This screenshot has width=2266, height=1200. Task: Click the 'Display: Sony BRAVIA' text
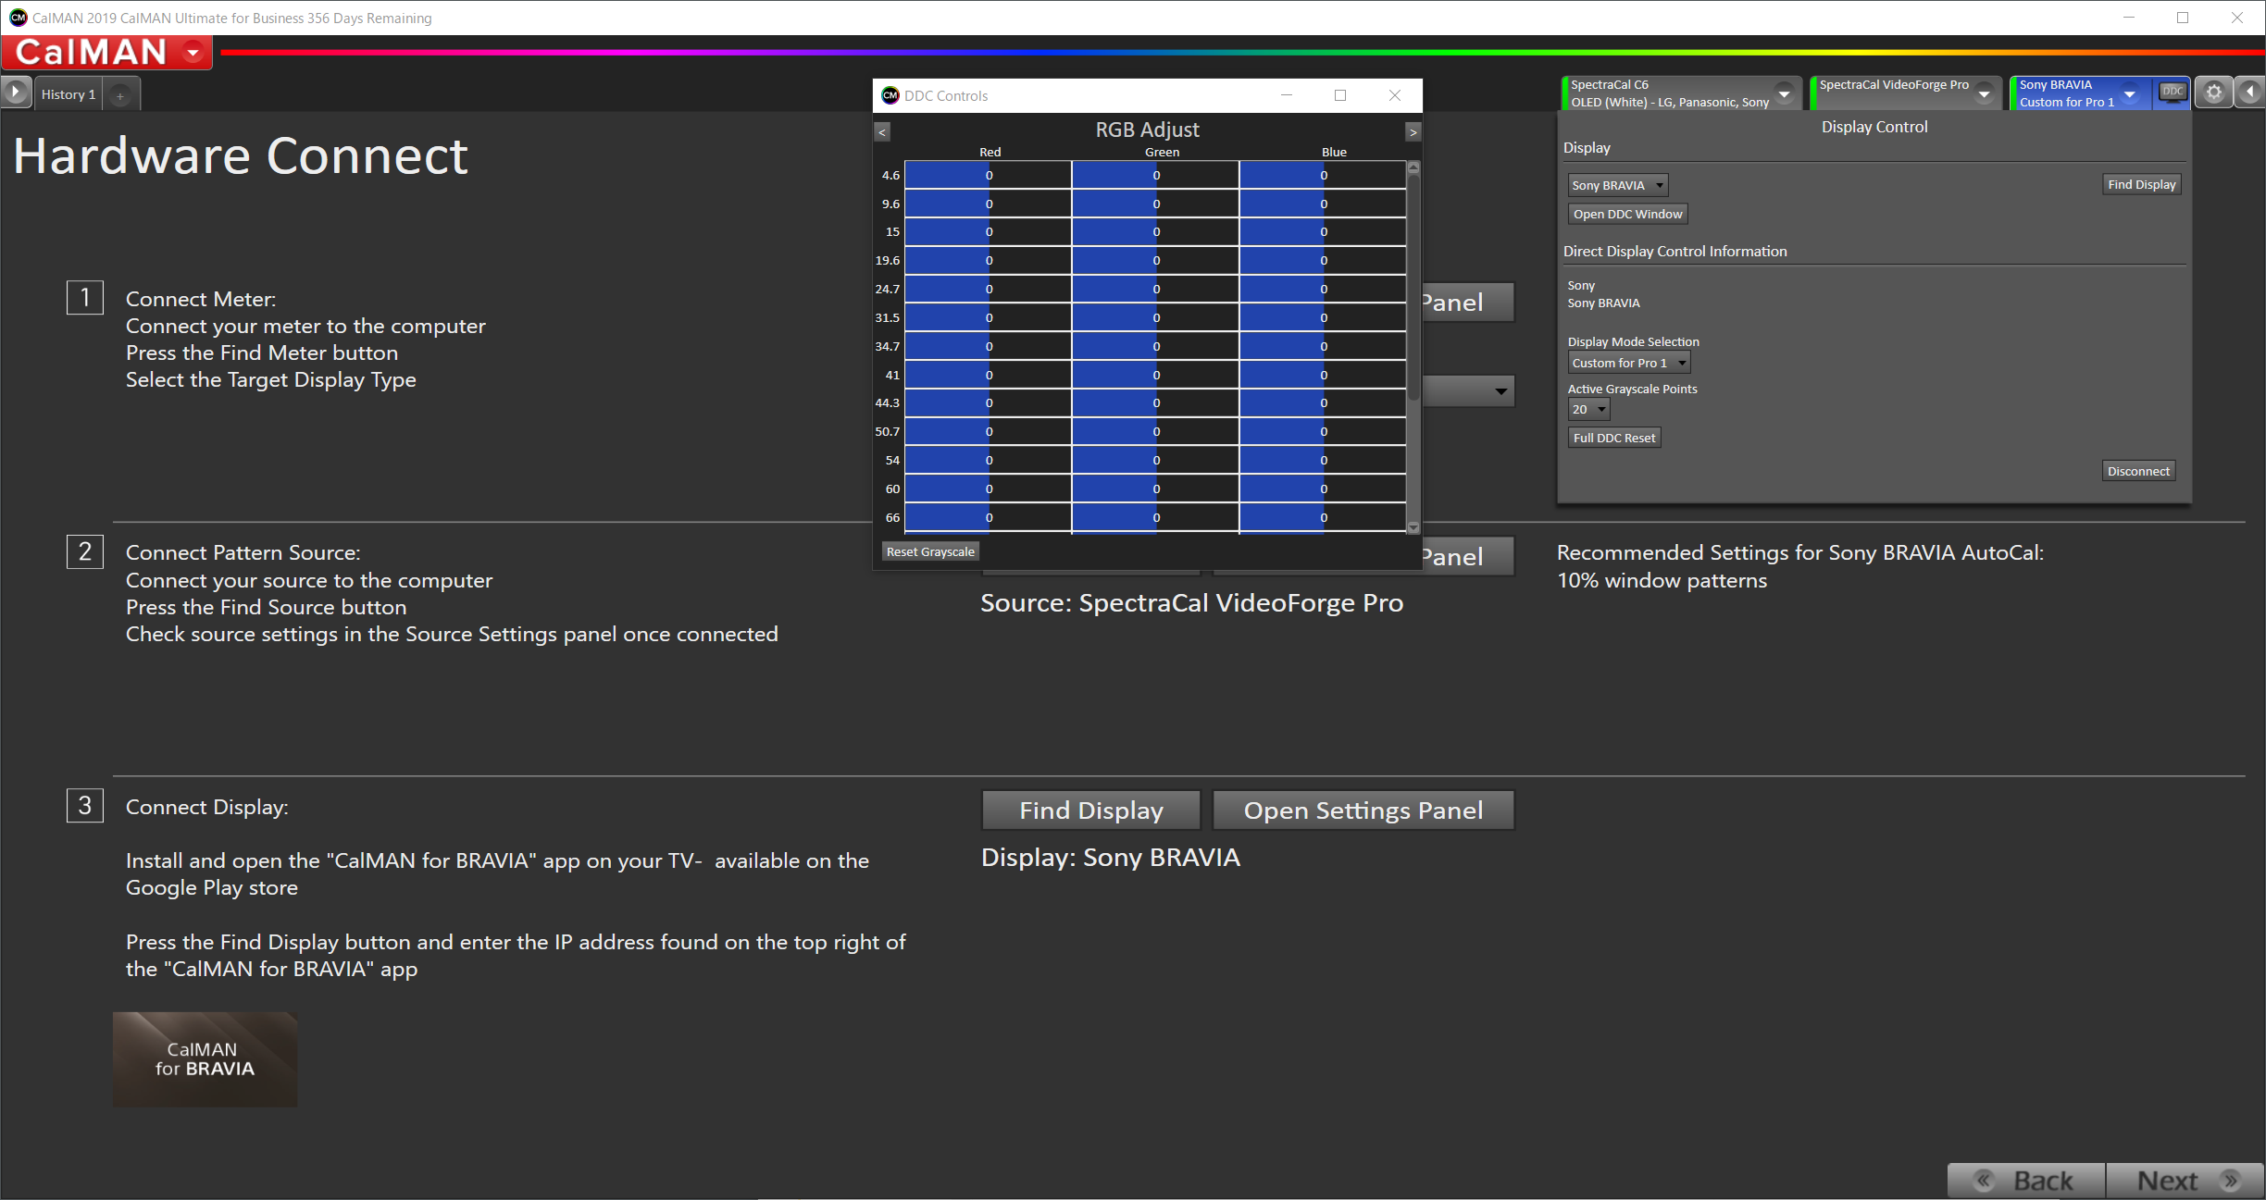point(1110,858)
